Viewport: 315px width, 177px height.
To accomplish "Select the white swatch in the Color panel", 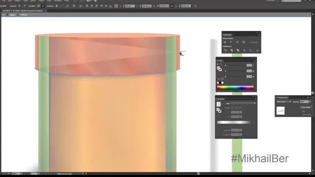I will 222,83.
